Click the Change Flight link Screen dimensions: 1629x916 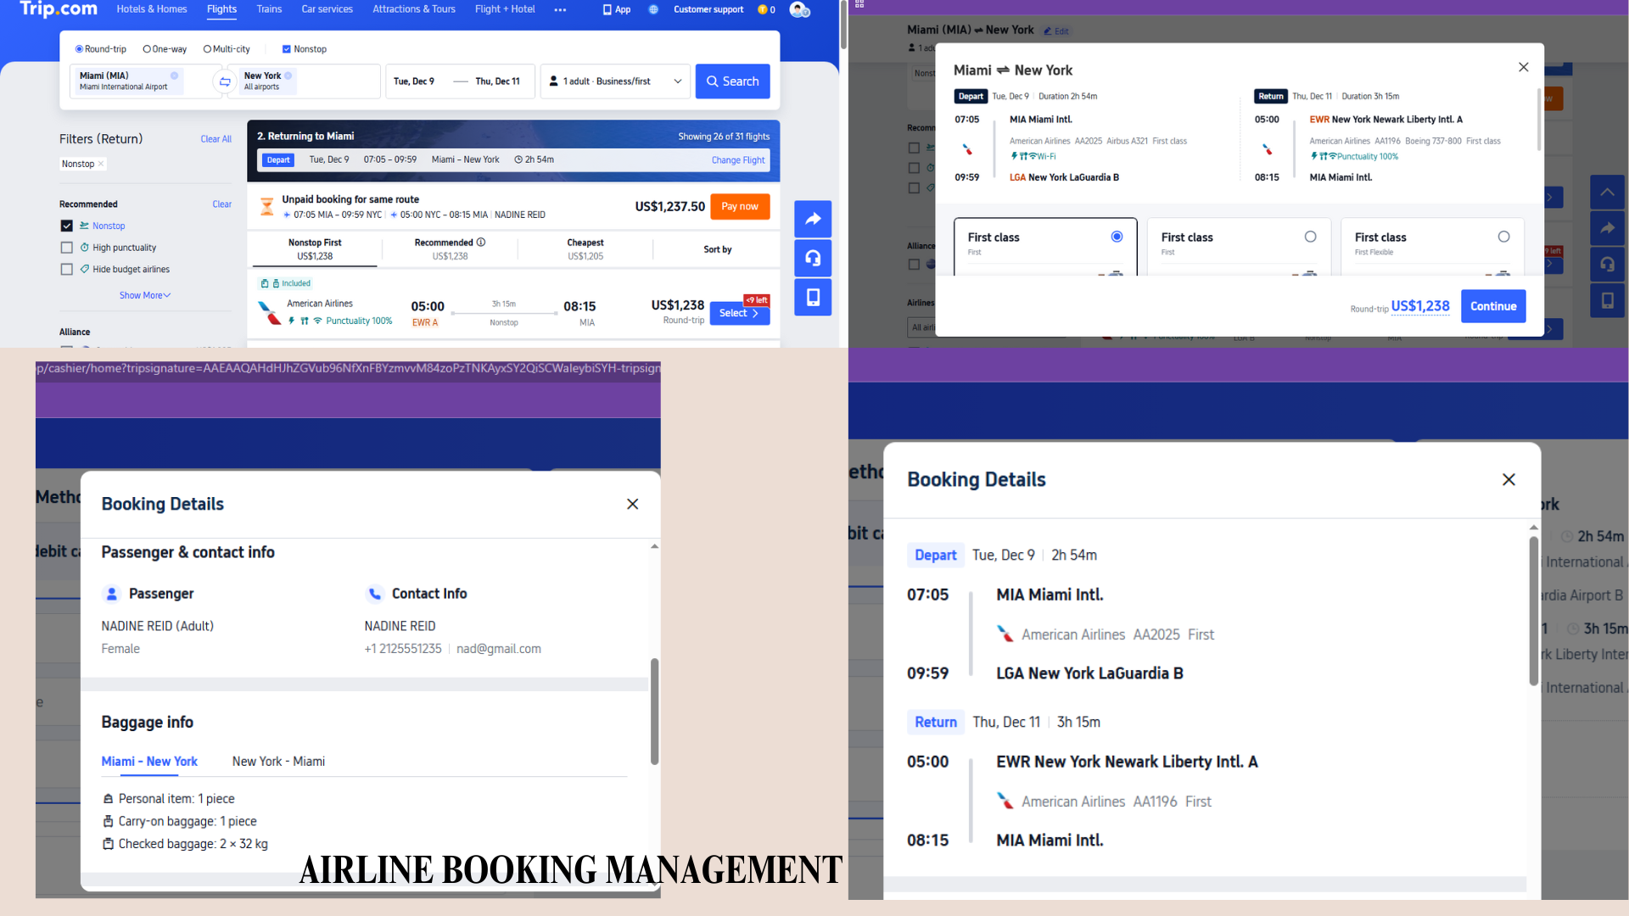pyautogui.click(x=737, y=159)
